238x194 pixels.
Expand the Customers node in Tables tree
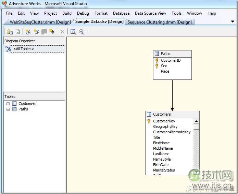[x=8, y=104]
